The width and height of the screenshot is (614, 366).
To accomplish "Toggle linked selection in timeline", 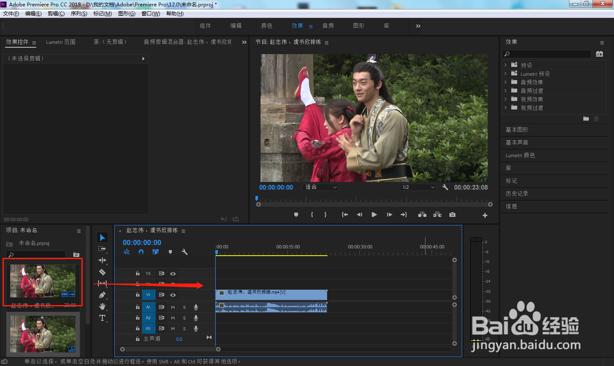I will [156, 252].
